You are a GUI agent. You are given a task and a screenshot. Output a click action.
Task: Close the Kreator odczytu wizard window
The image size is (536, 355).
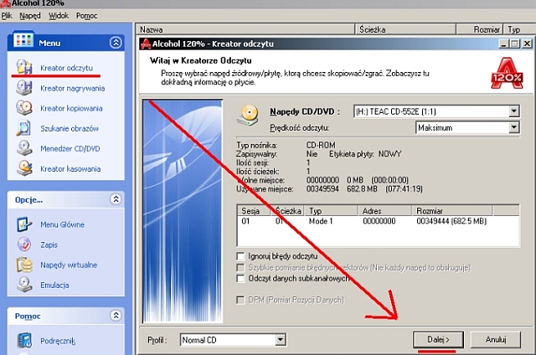pyautogui.click(x=527, y=44)
